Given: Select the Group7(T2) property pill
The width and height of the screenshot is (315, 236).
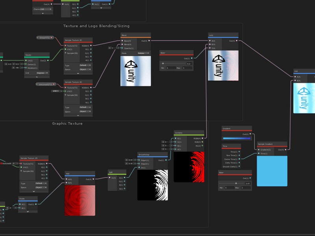Looking at the screenshot, I should coord(44,37).
